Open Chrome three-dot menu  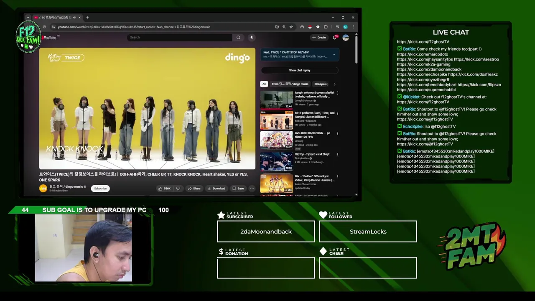click(x=353, y=27)
